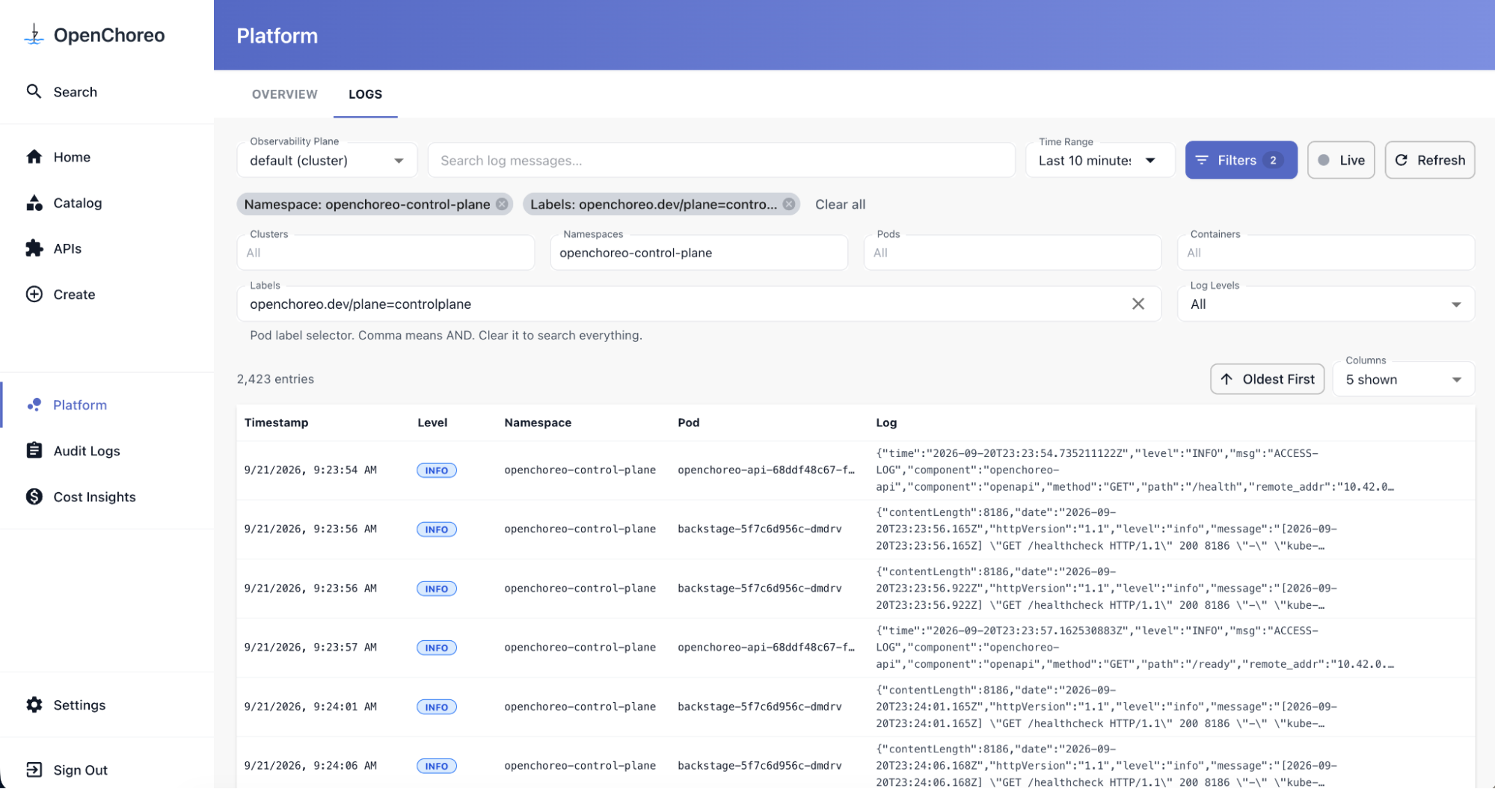
Task: Switch to the Overview tab
Action: pyautogui.click(x=285, y=94)
